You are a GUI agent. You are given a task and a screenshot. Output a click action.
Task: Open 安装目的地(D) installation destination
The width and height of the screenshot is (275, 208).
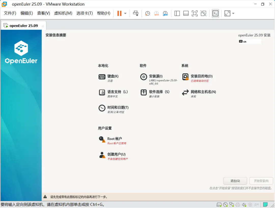(197, 78)
